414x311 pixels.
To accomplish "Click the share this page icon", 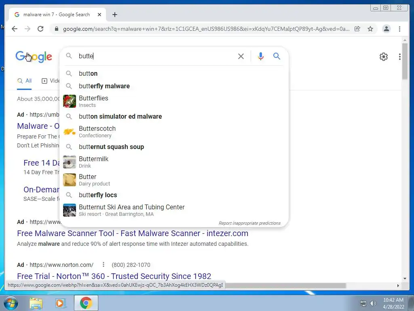I will pos(357,29).
